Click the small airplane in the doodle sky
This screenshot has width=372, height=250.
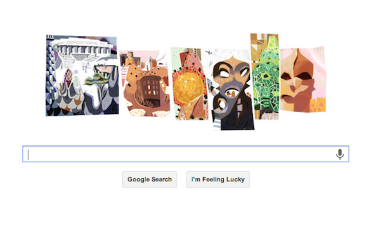pyautogui.click(x=209, y=52)
